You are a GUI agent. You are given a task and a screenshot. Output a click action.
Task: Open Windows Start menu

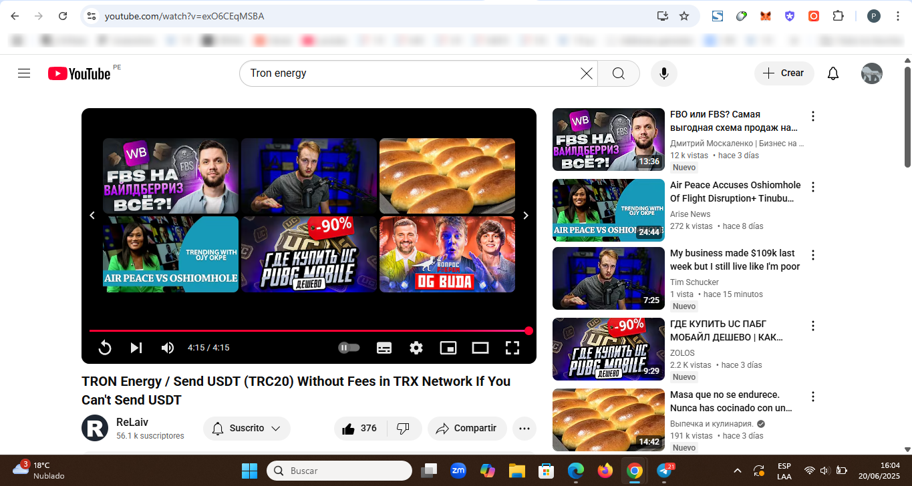point(249,471)
